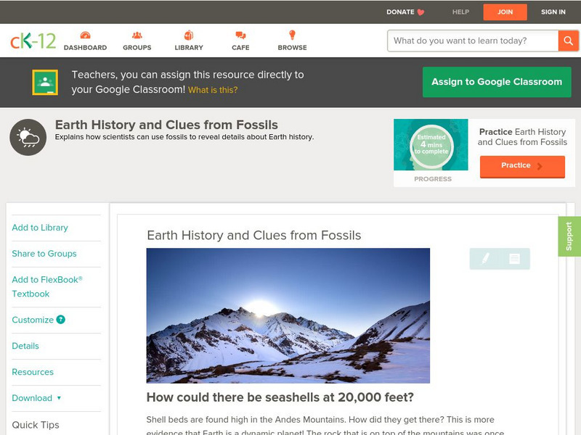Click Assign to Google Classroom button
The height and width of the screenshot is (435, 581).
497,82
